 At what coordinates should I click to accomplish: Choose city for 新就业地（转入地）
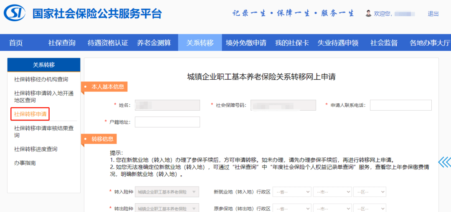pos(332,192)
